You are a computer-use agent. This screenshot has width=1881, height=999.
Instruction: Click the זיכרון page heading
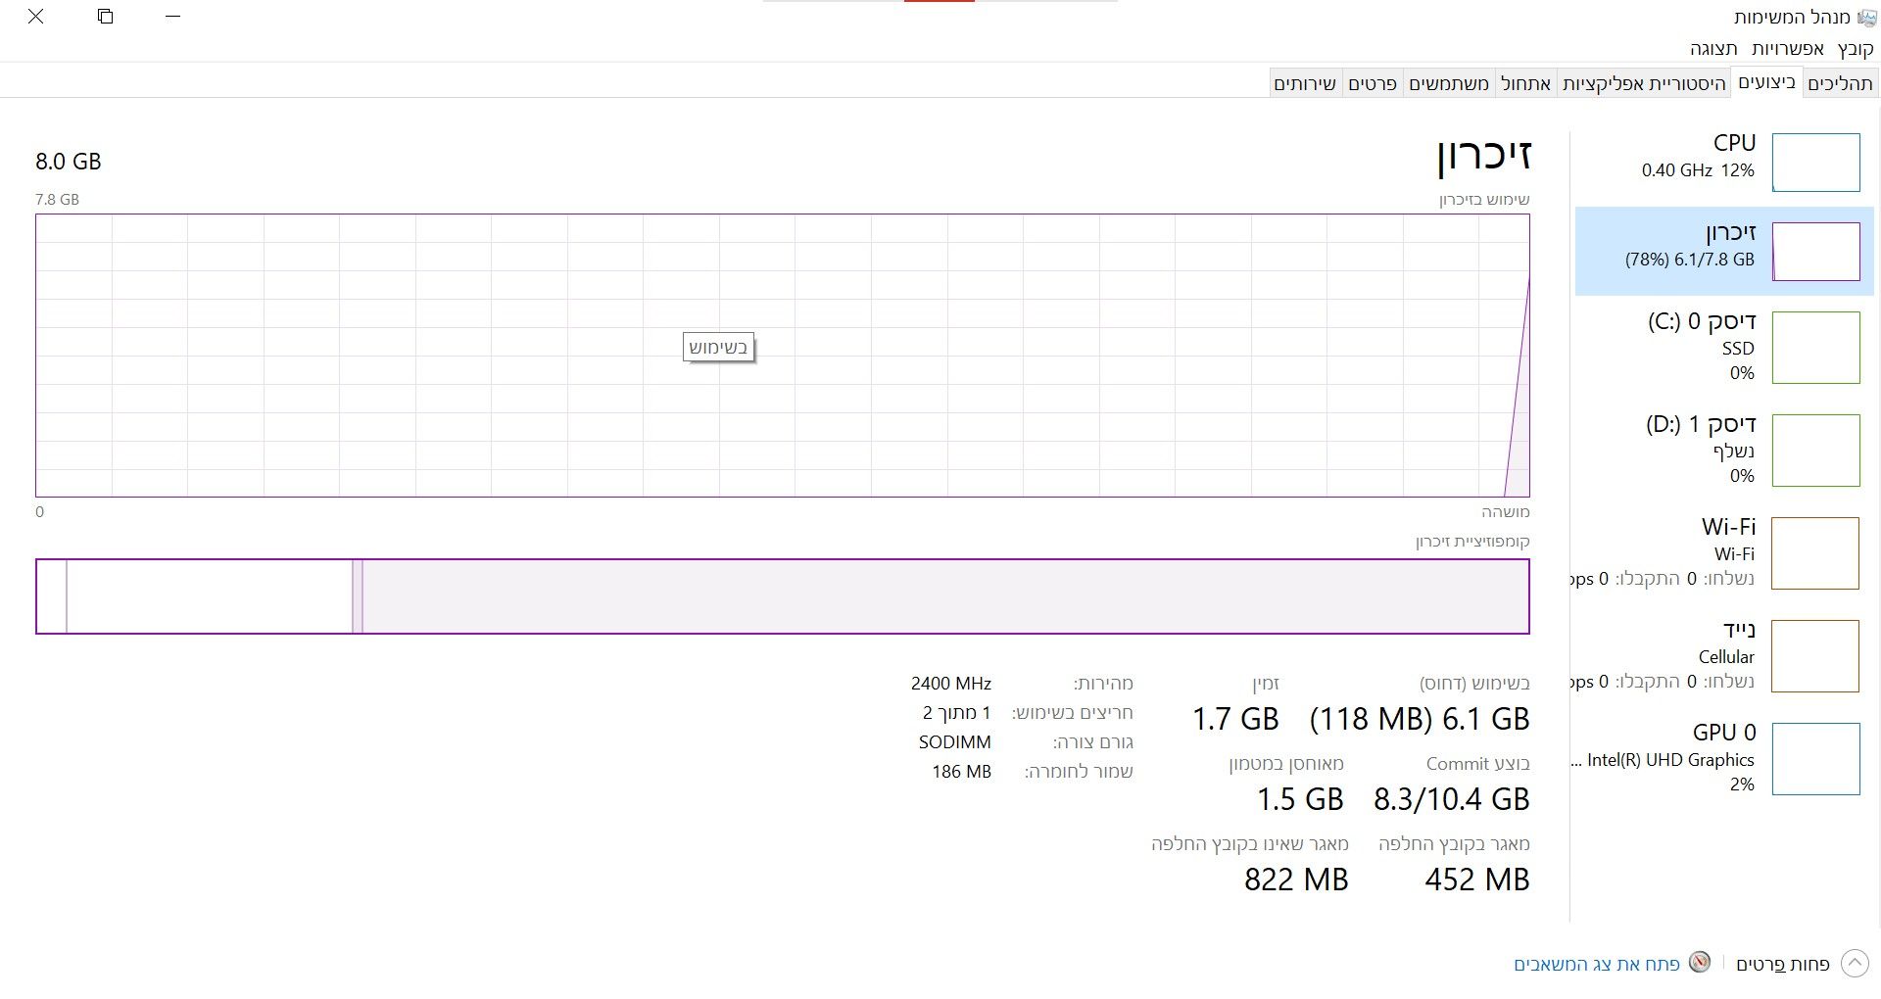click(1483, 155)
